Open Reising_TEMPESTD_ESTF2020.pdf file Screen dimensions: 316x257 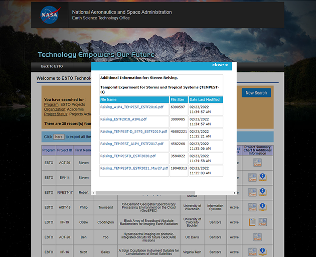pyautogui.click(x=128, y=156)
